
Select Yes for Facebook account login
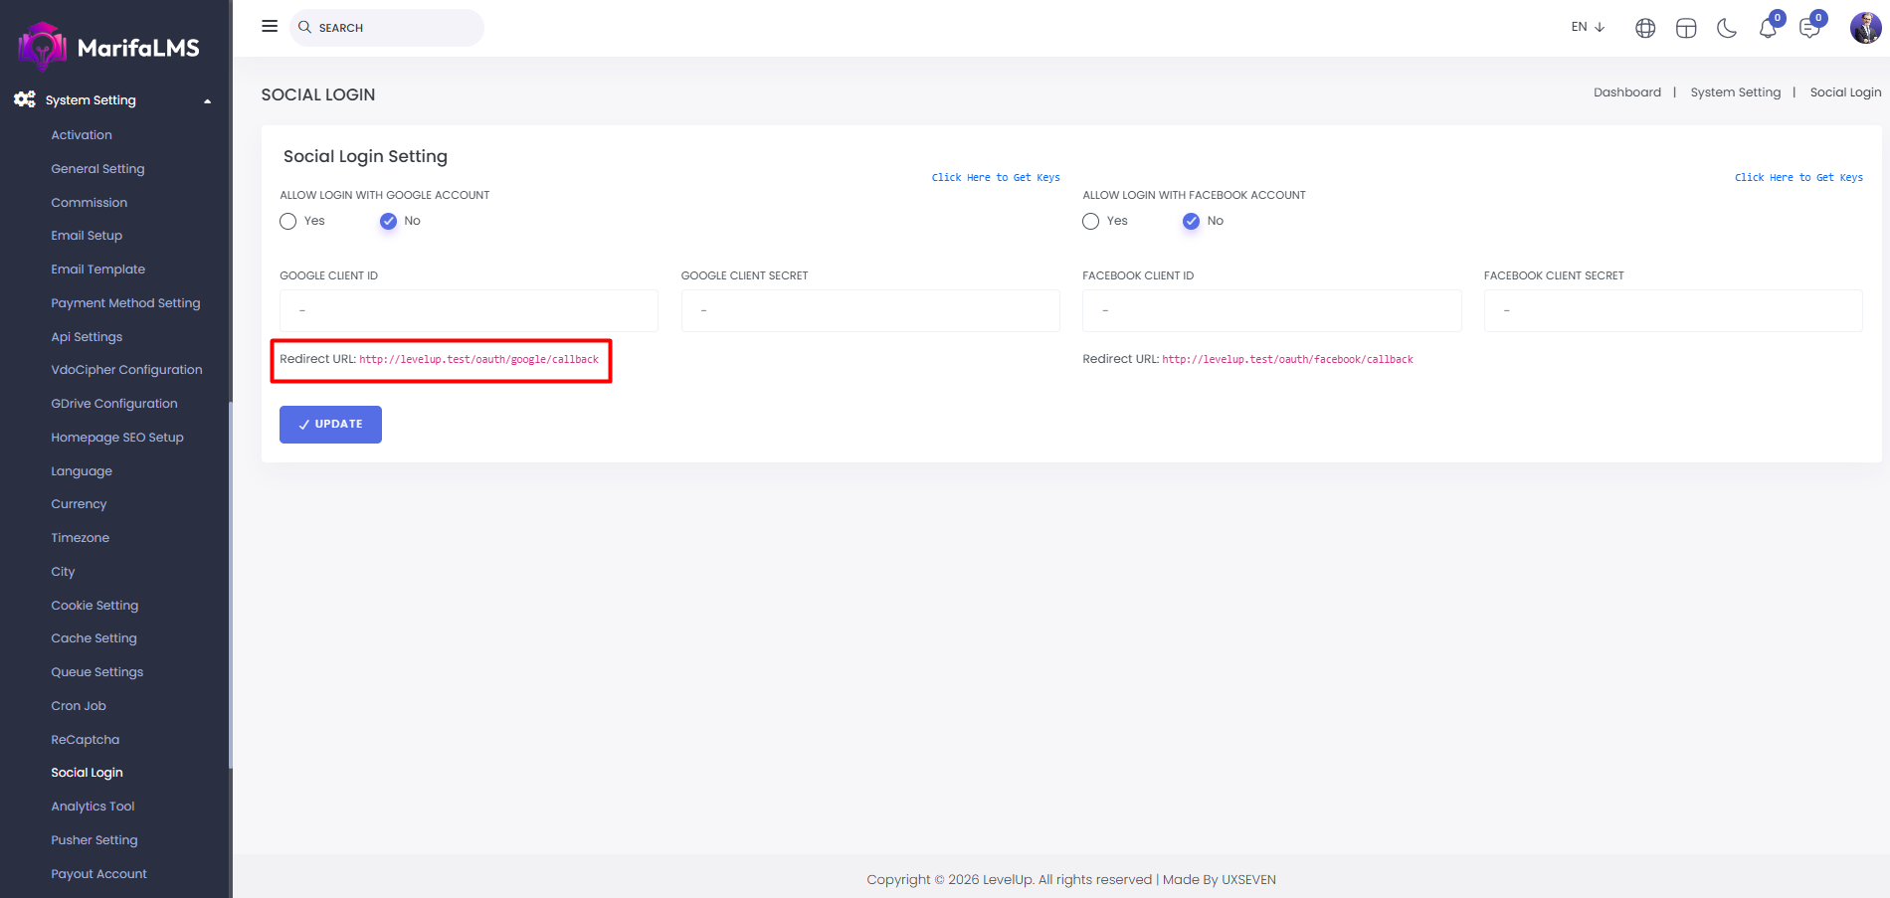click(x=1091, y=221)
